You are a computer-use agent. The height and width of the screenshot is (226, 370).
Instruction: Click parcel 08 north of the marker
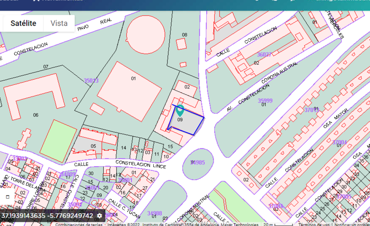coord(184,35)
